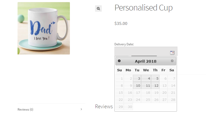
Task: Click the disabled April 13 date cell
Action: [164, 85]
